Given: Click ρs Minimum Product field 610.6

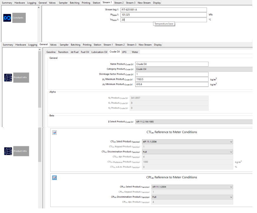Looking at the screenshot, I should pos(172,84).
